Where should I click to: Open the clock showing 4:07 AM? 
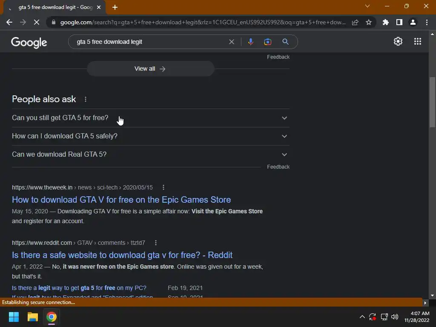(x=417, y=317)
